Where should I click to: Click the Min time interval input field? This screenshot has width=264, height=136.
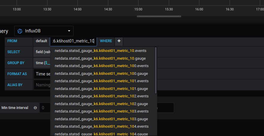(x=45, y=108)
